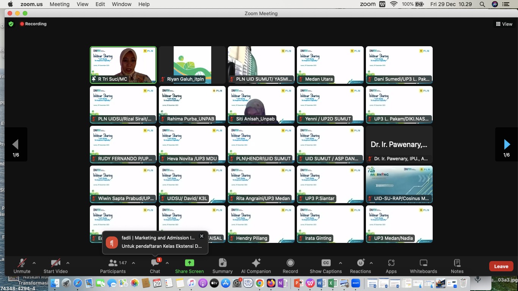
Task: Open the Apps panel
Action: click(x=391, y=266)
